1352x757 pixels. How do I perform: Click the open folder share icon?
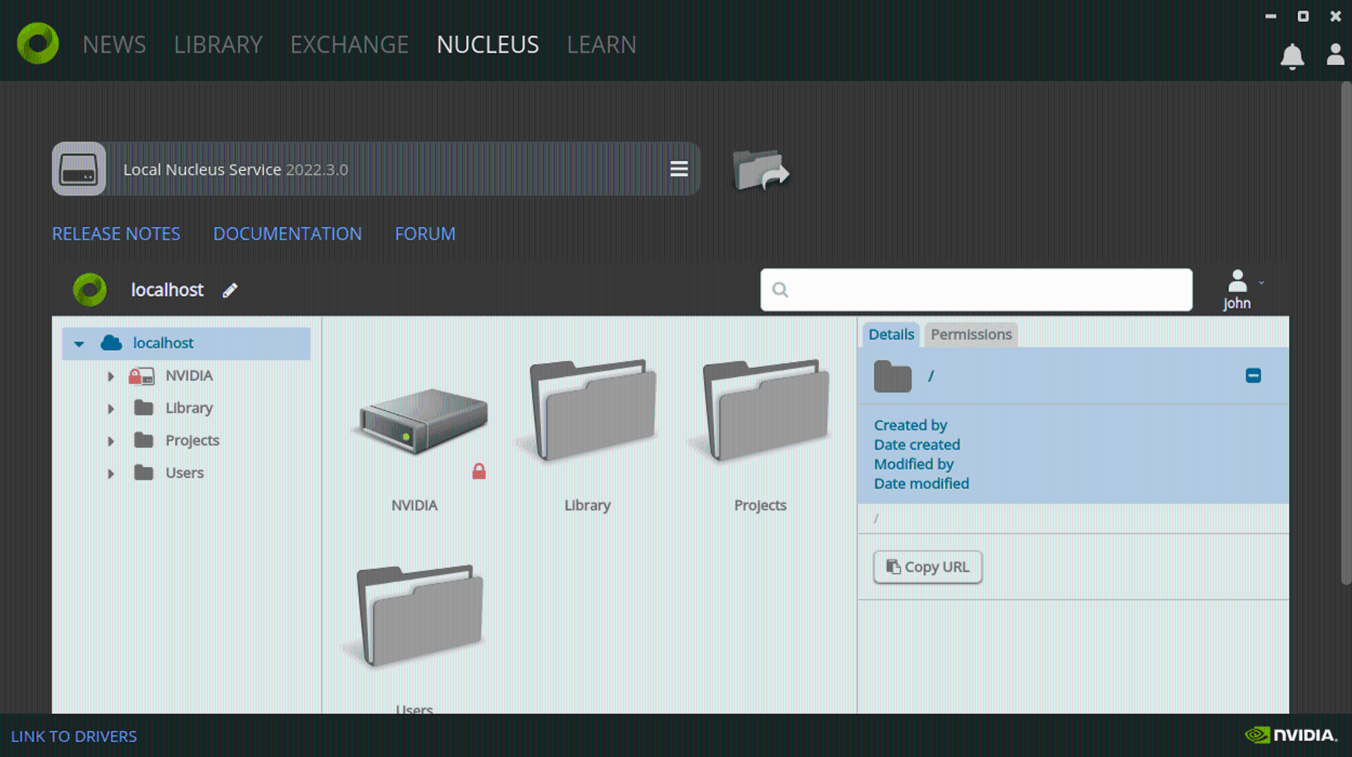coord(760,170)
